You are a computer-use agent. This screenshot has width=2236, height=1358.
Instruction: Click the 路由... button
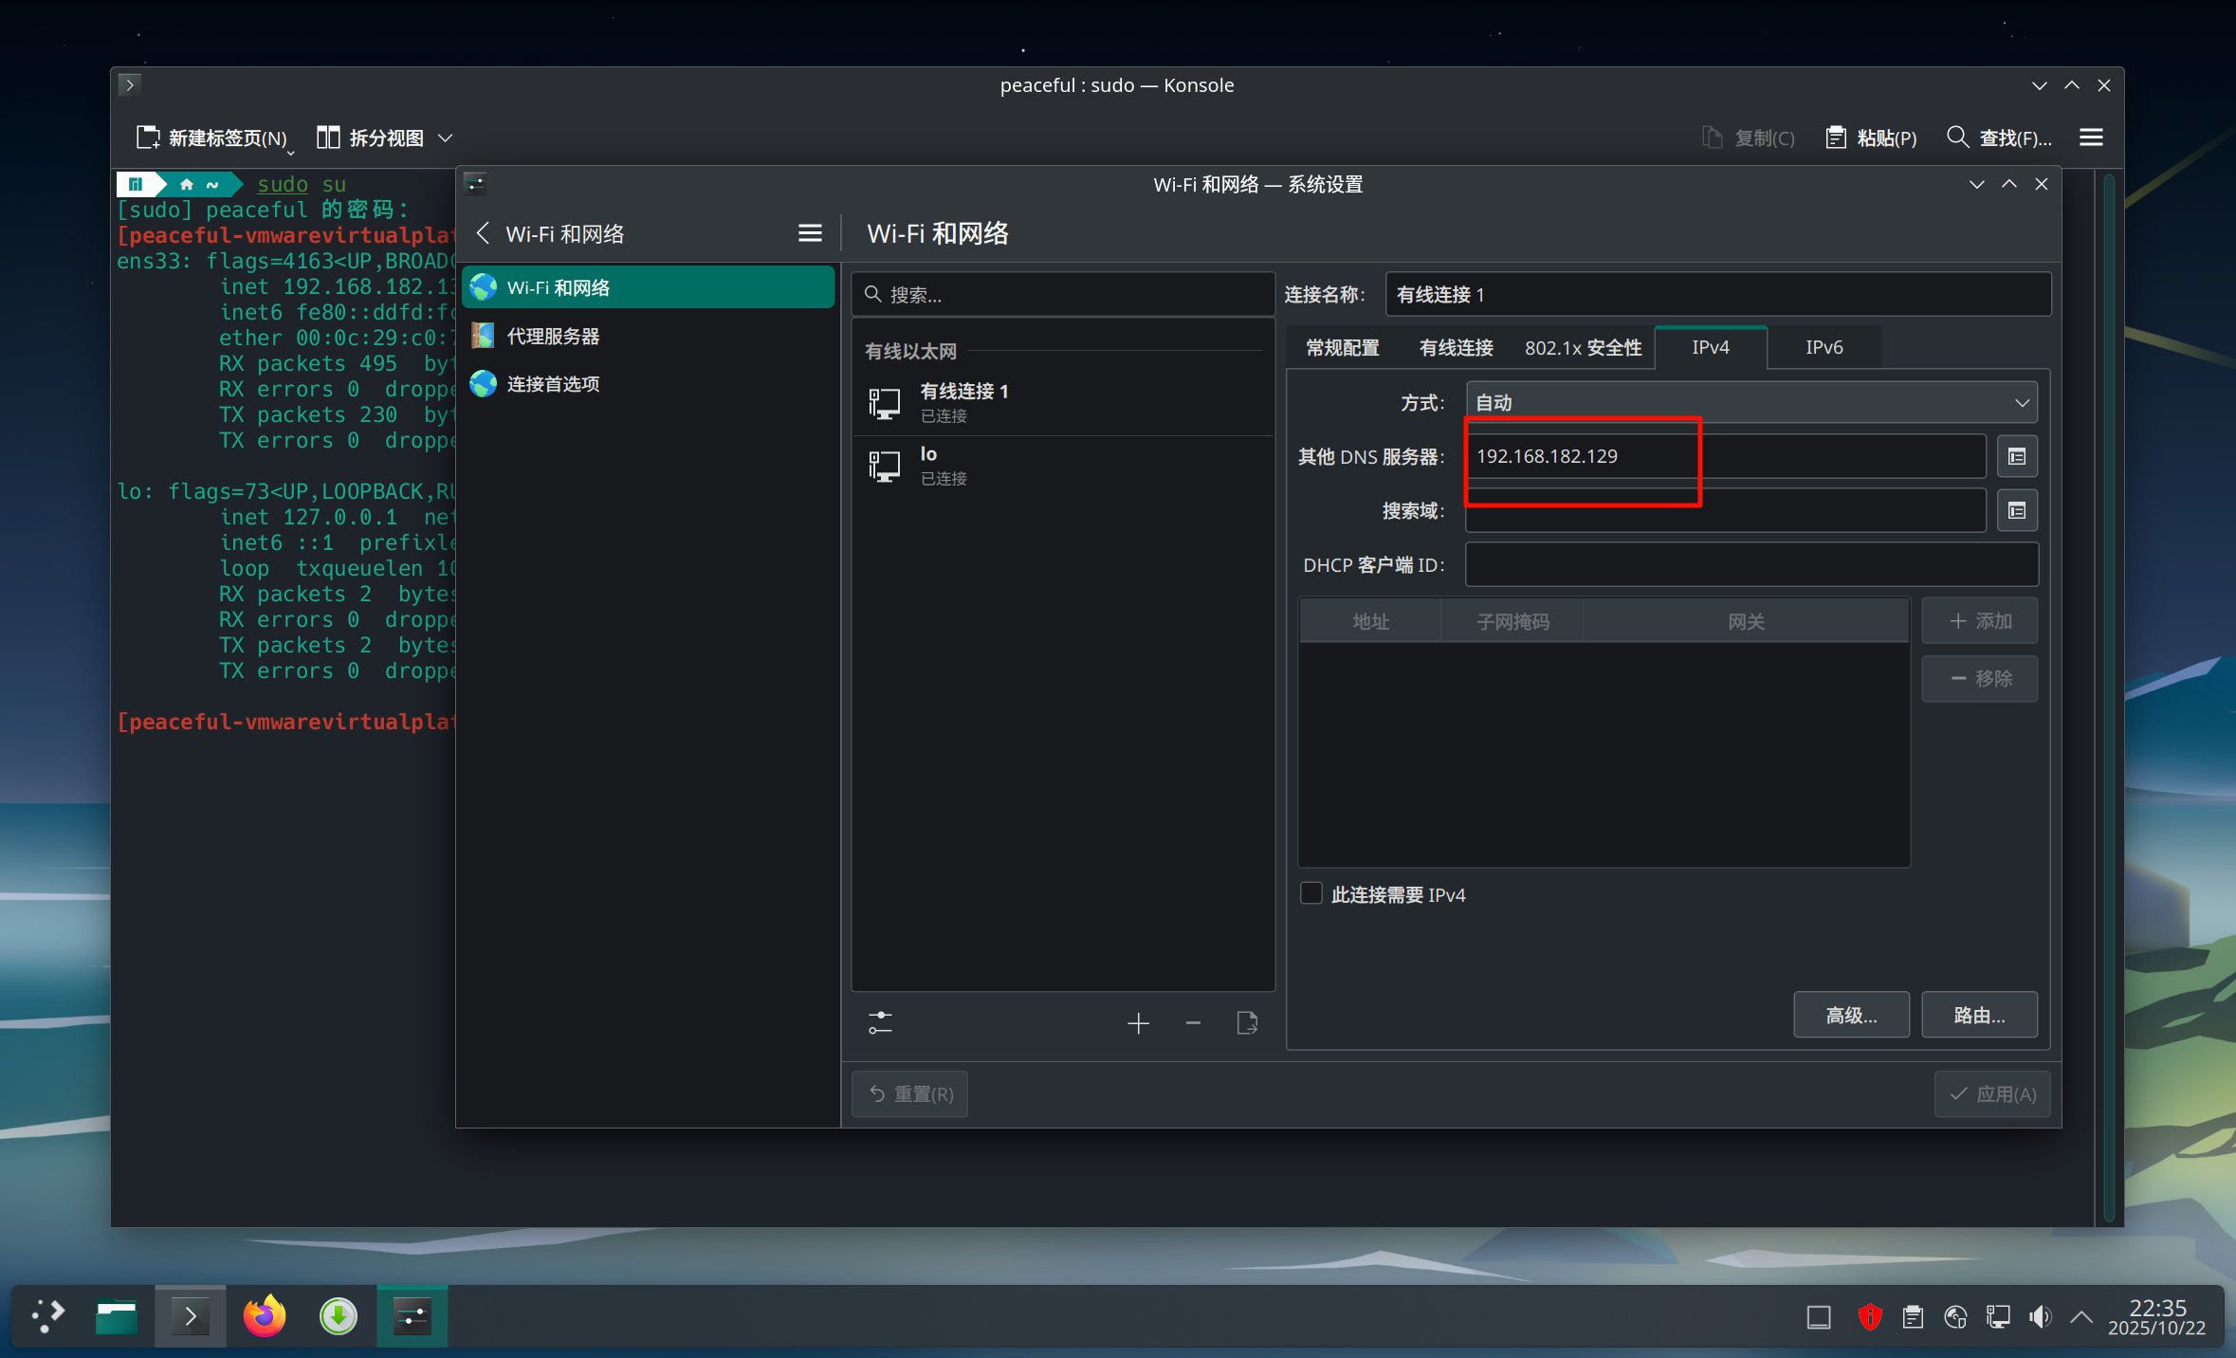point(1979,1016)
